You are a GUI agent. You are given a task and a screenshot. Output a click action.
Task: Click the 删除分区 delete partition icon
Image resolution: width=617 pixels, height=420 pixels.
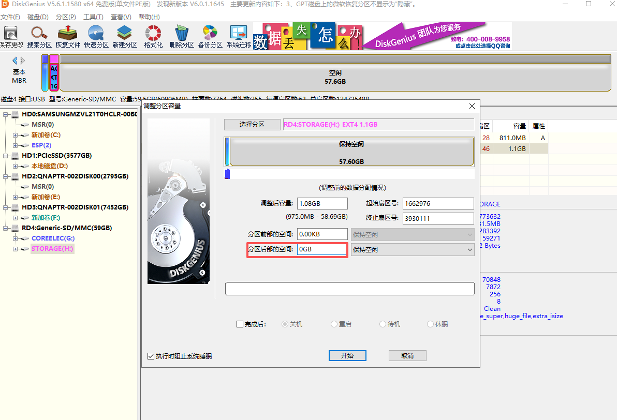[181, 36]
